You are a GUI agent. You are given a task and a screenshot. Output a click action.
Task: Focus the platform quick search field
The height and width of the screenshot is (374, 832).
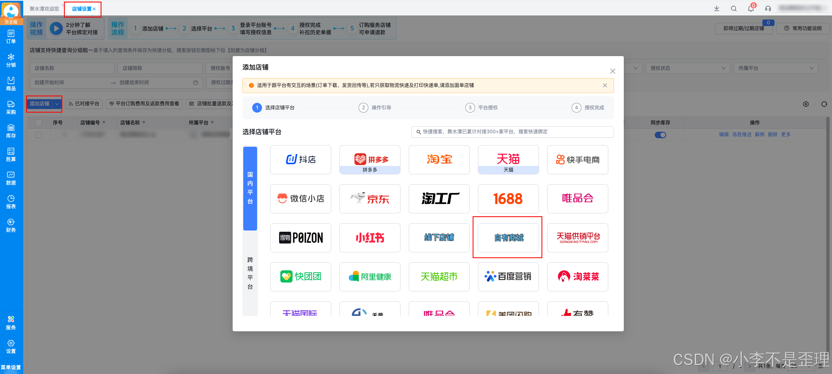coord(513,132)
